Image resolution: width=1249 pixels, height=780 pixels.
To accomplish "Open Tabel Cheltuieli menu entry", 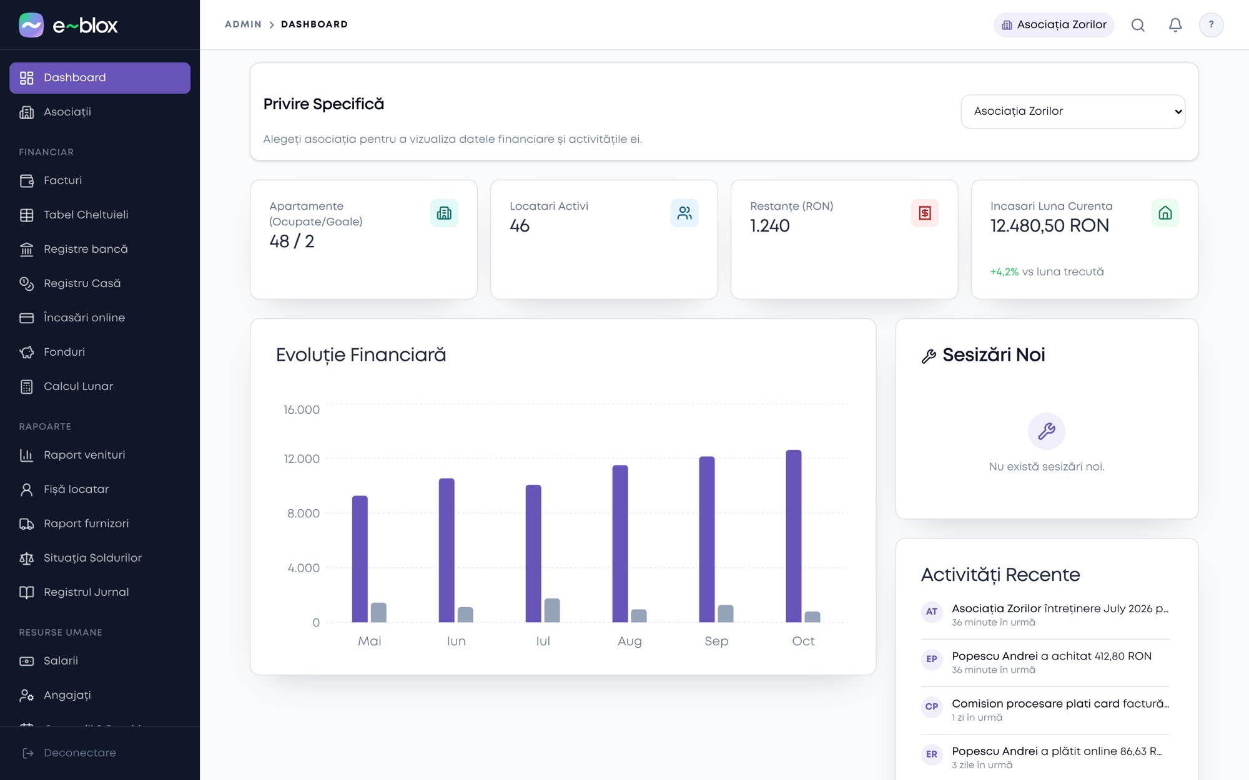I will pyautogui.click(x=100, y=215).
